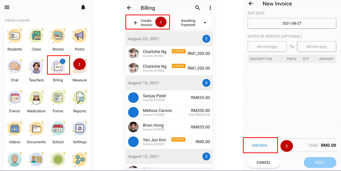Open Sanjay Patel invoice #10859
The width and height of the screenshot is (341, 171).
(x=169, y=98)
